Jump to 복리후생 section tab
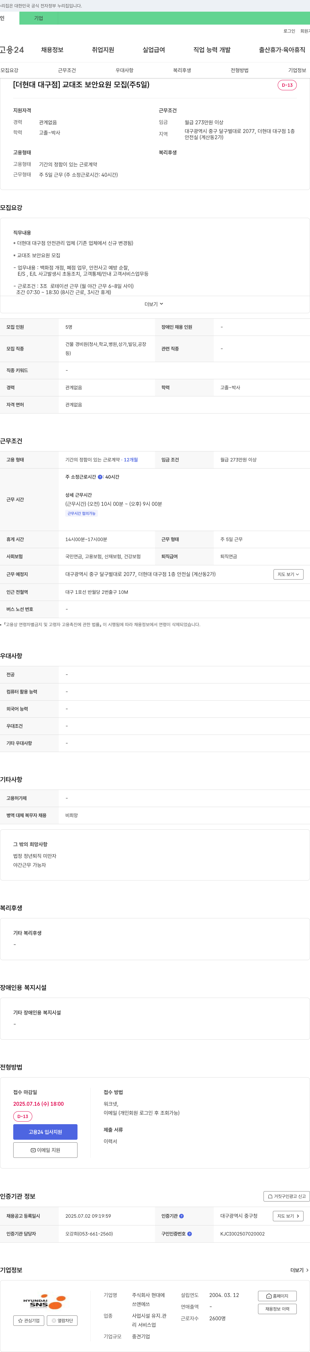This screenshot has width=310, height=1352. coord(182,70)
